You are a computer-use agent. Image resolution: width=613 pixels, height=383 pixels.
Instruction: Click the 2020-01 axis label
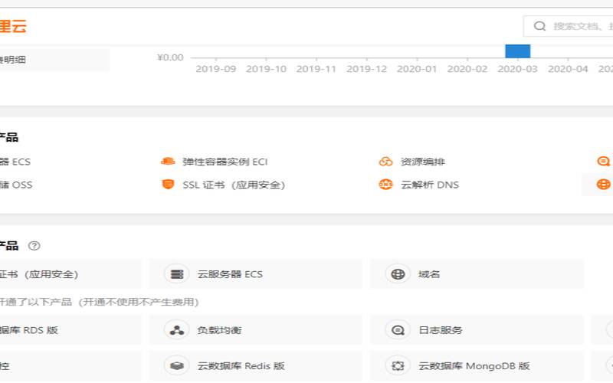pos(417,69)
